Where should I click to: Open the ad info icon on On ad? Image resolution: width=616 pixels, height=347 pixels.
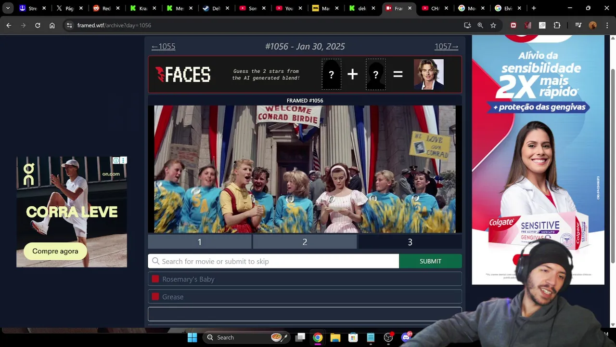tap(116, 160)
